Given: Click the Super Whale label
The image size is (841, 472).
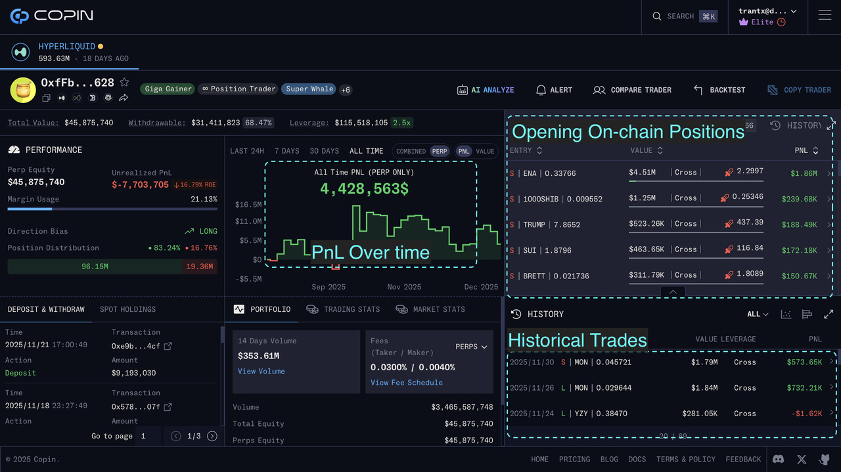Looking at the screenshot, I should pyautogui.click(x=309, y=89).
